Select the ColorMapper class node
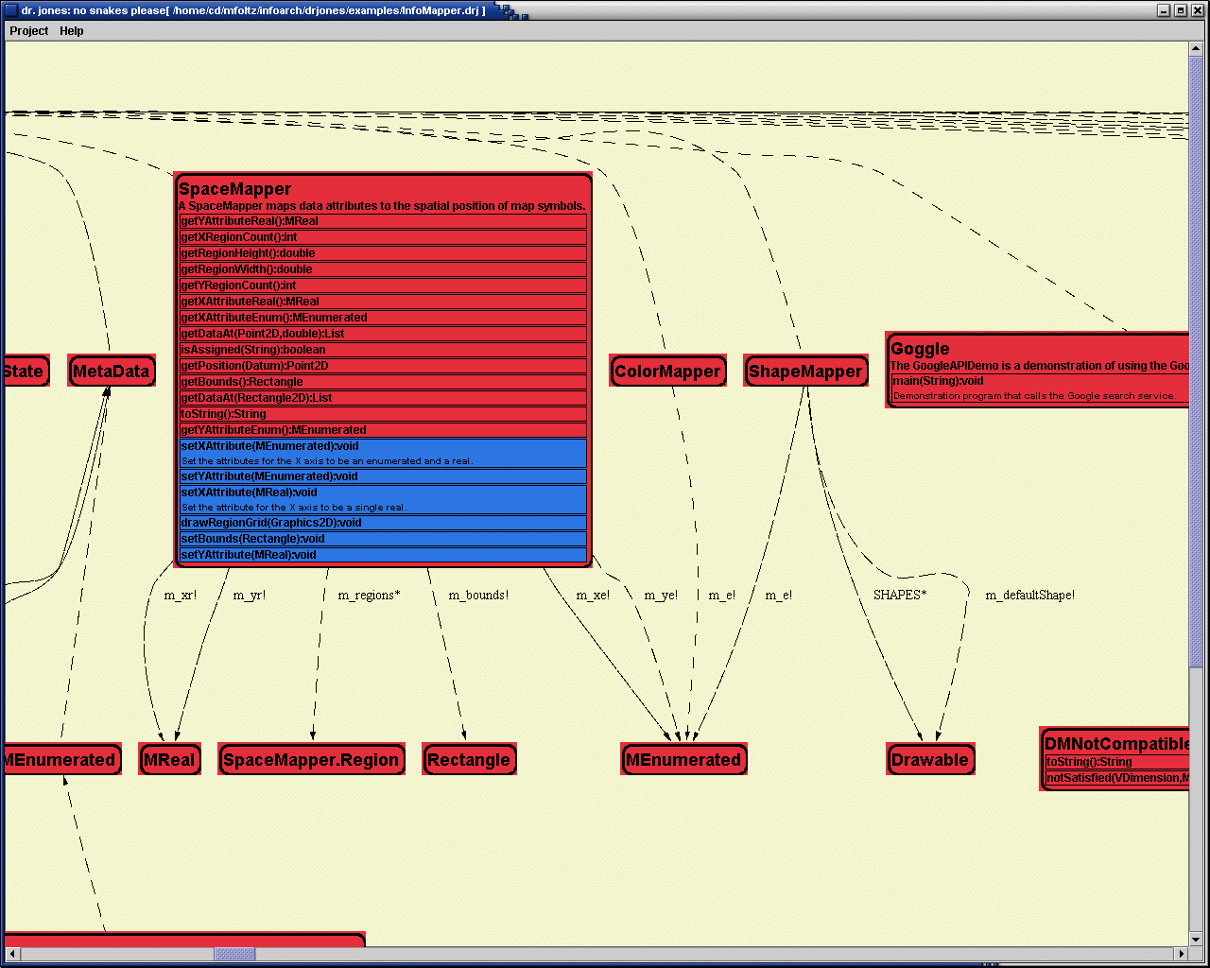The width and height of the screenshot is (1210, 968). [668, 372]
